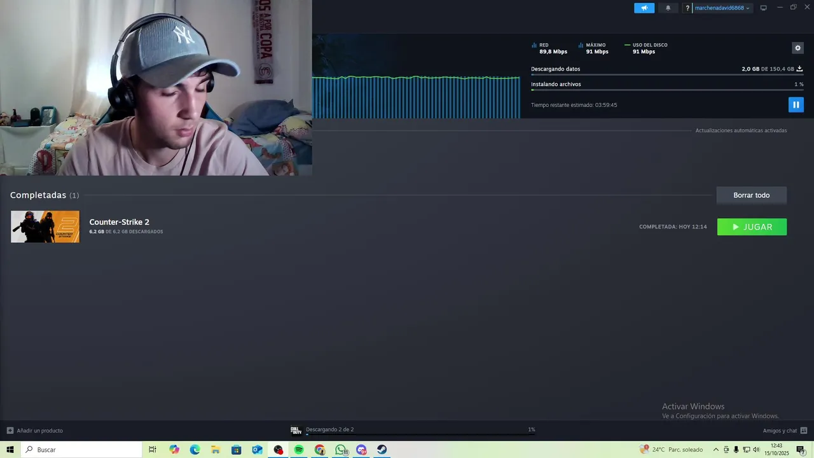This screenshot has width=814, height=458.
Task: Click the 'Tiempo restante estimado: 03:59:45' text
Action: (x=574, y=105)
